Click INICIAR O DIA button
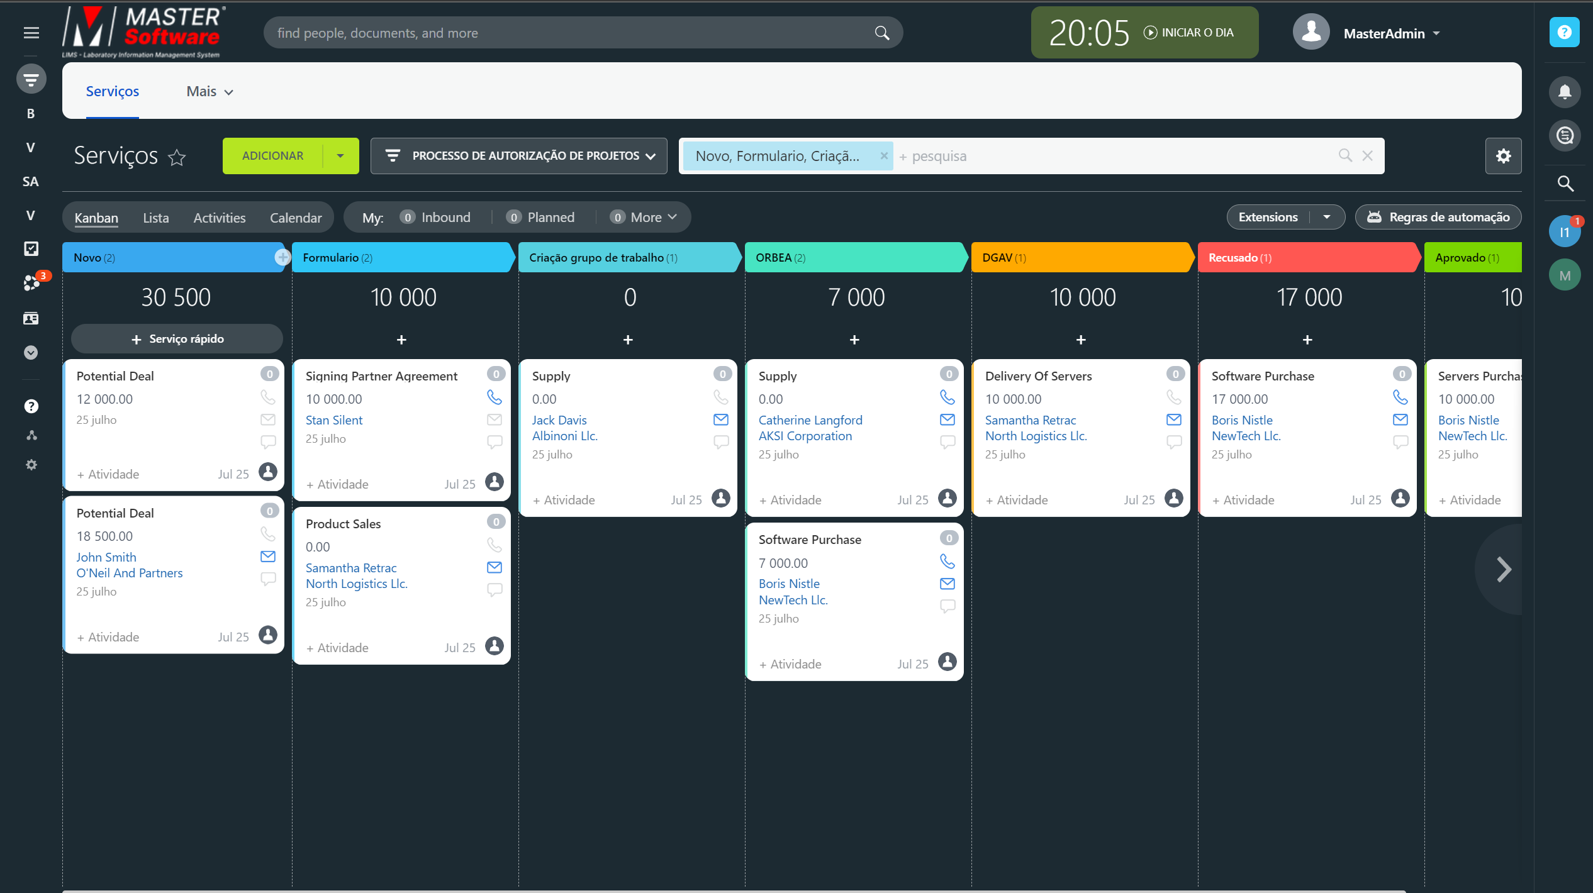Viewport: 1593px width, 893px height. [1189, 33]
